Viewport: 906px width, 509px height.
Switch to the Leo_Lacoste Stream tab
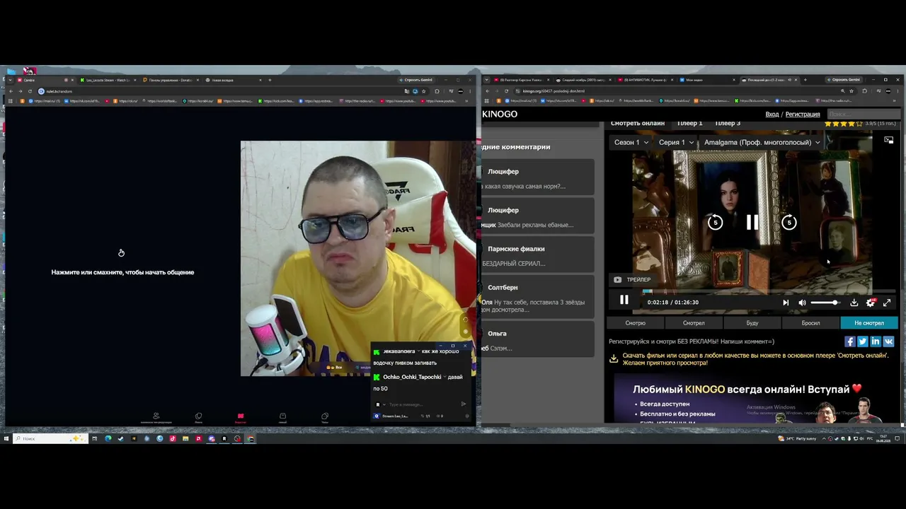[x=108, y=80]
